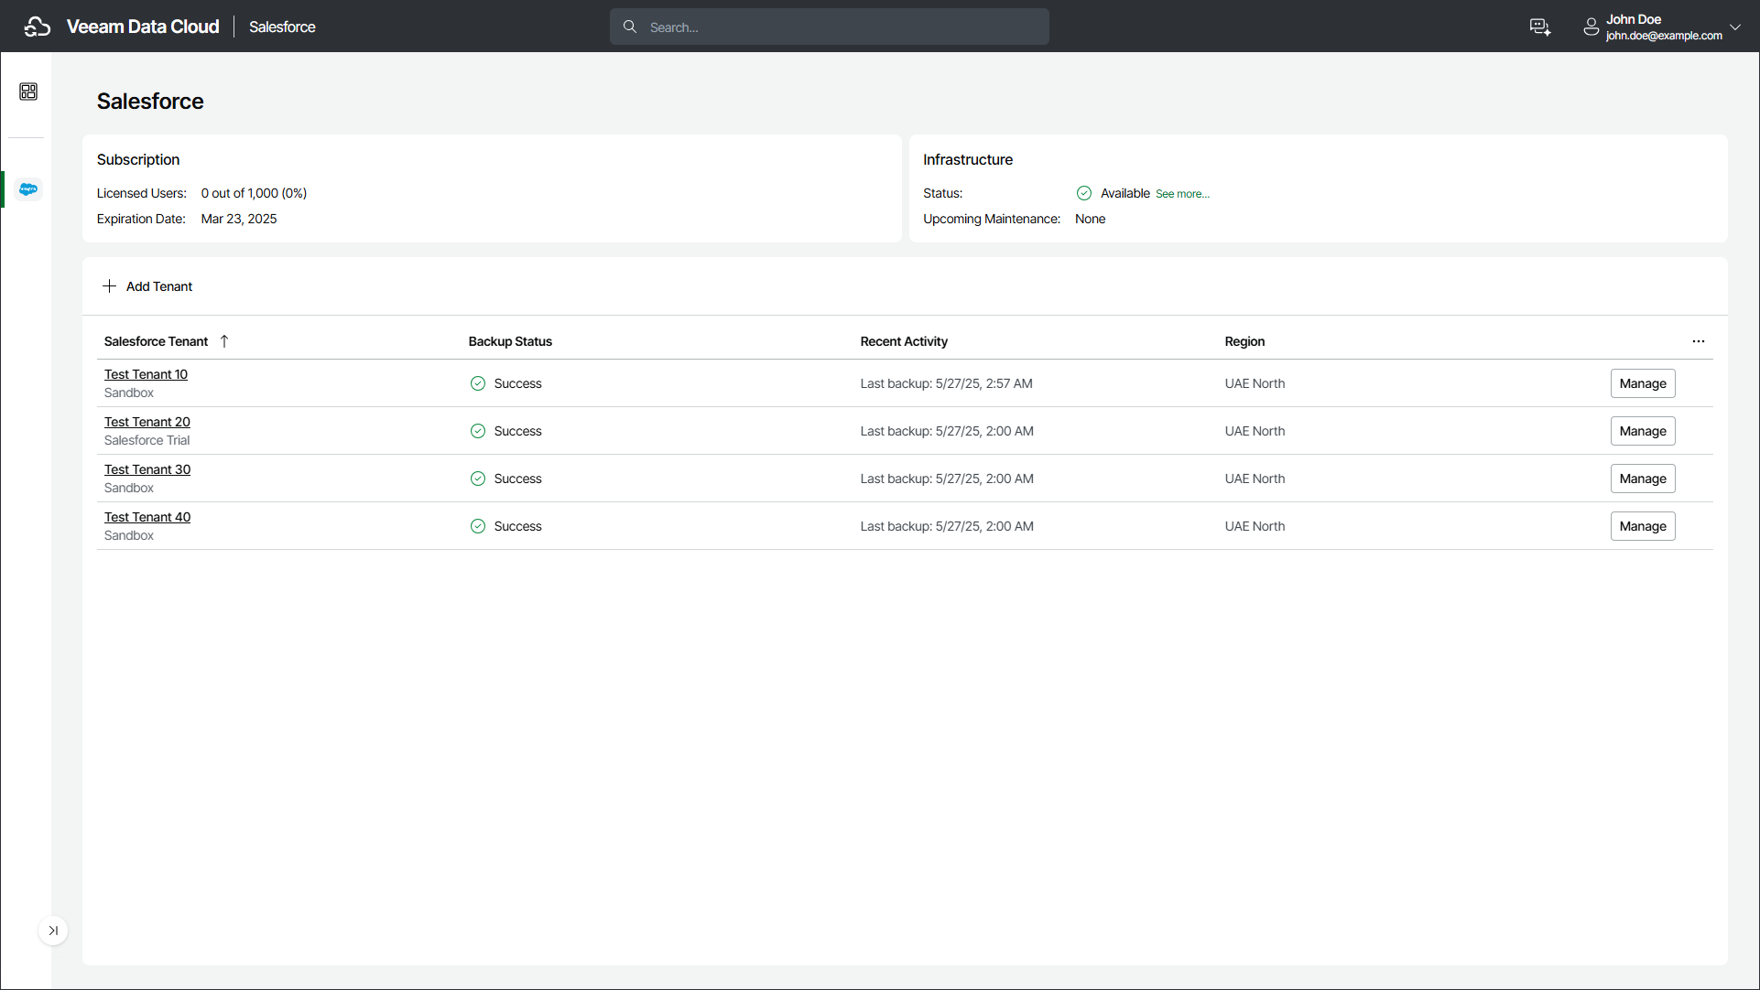Open the Test Tenant 10 link
Image resolution: width=1760 pixels, height=990 pixels.
[x=146, y=374]
